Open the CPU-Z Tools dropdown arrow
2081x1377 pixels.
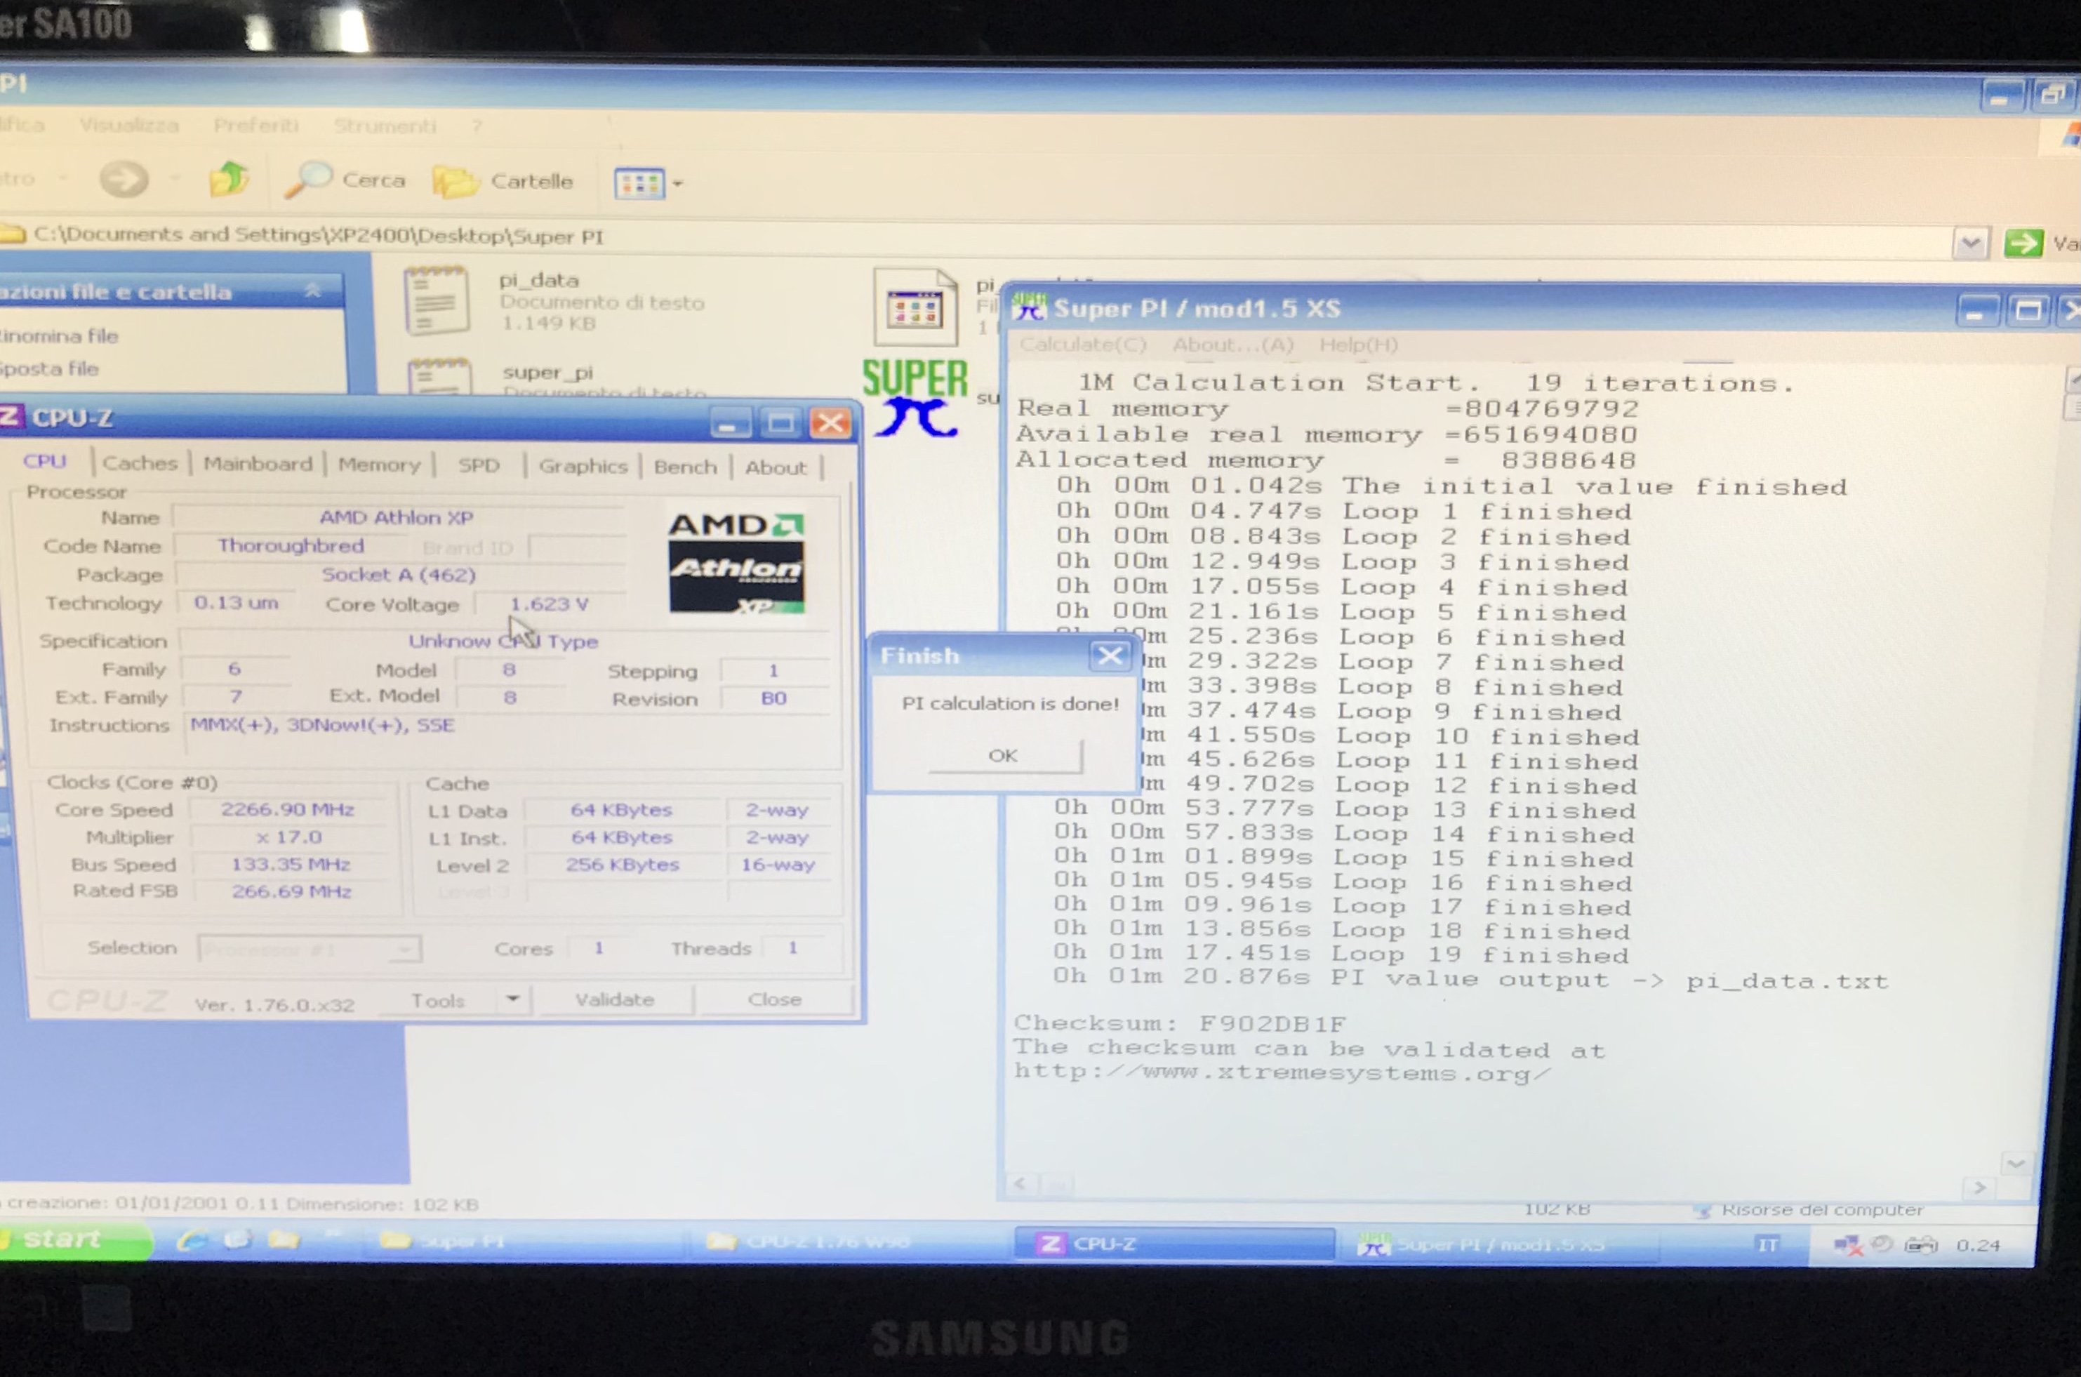[x=513, y=999]
